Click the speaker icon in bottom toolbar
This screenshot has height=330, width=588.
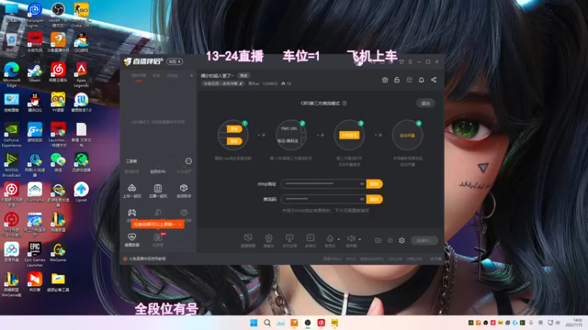coord(351,238)
